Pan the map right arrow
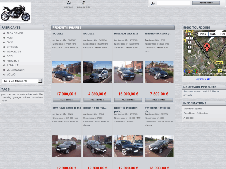This screenshot has height=169, width=226. pos(191,38)
